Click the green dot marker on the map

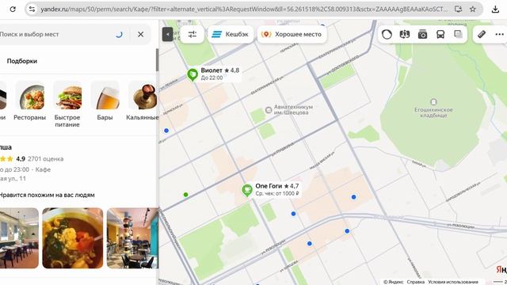point(185,195)
